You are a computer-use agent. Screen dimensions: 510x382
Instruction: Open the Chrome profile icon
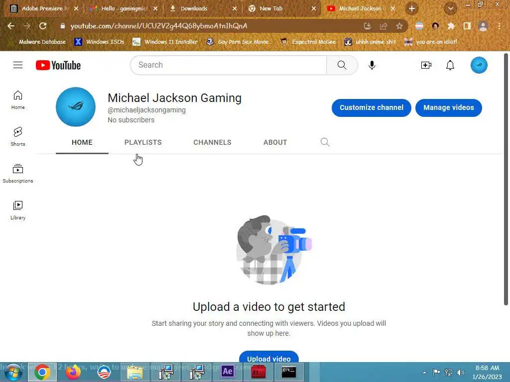[483, 26]
